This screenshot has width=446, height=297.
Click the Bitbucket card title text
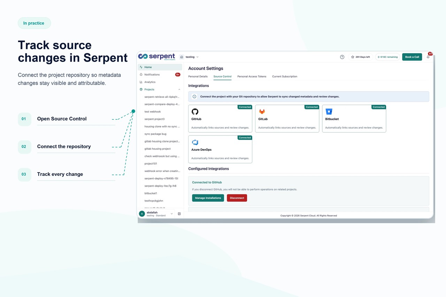[332, 119]
